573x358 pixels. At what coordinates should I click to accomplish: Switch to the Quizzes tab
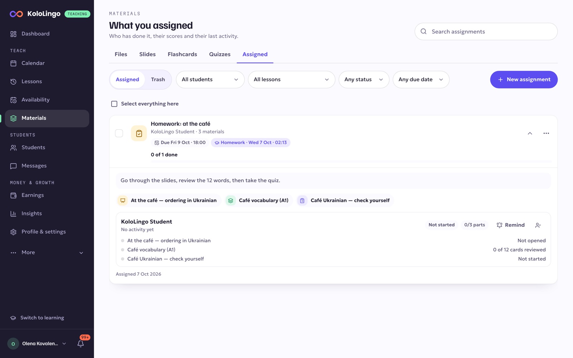pos(220,54)
